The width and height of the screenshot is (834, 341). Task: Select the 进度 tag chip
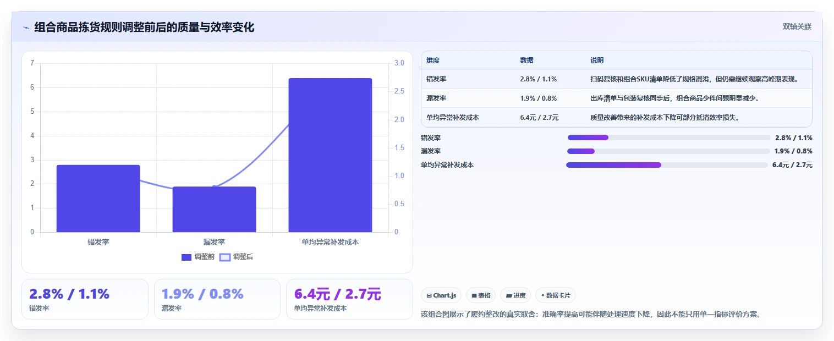515,295
